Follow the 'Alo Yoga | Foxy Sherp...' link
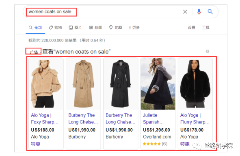 pos(45,119)
